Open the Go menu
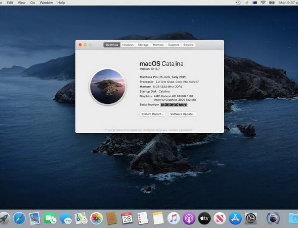Viewport: 298px width, 228px height. (x=33, y=3)
